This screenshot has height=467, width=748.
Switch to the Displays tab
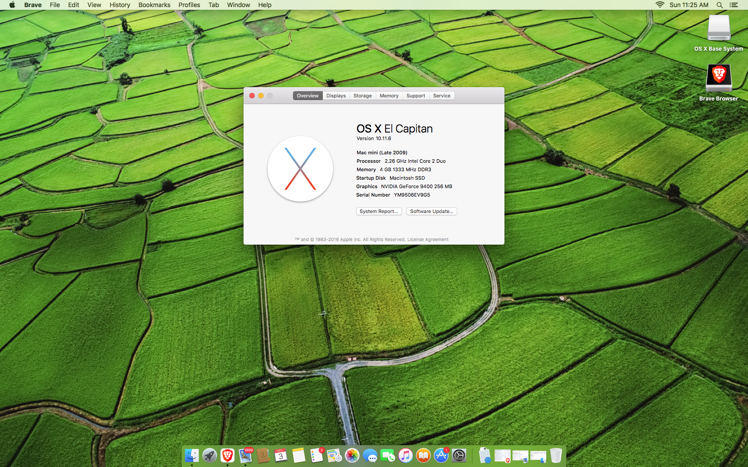(336, 96)
